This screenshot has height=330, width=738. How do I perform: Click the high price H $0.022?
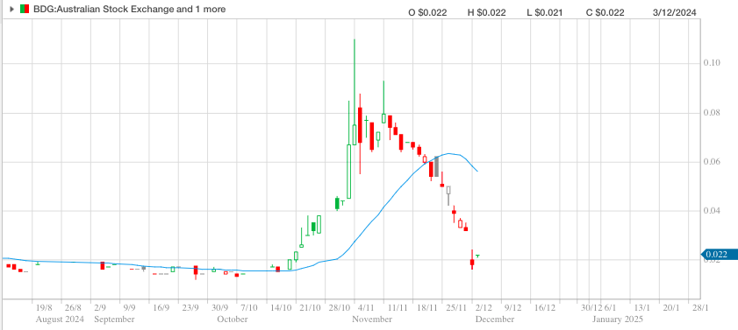click(486, 12)
